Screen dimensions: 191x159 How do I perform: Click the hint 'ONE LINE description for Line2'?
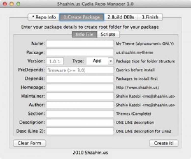coord(143,131)
